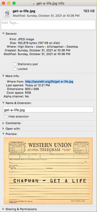This screenshot has width=97, height=212.
Task: Click the get-a-life.jpg name field
Action: pyautogui.click(x=48, y=110)
